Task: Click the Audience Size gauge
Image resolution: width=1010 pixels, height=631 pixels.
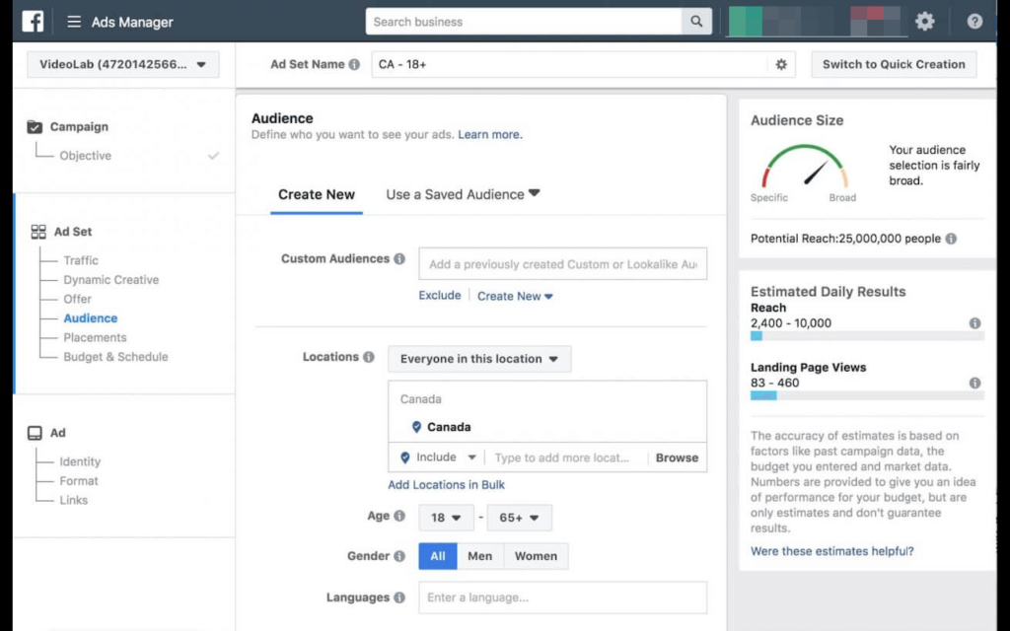Action: [x=804, y=168]
